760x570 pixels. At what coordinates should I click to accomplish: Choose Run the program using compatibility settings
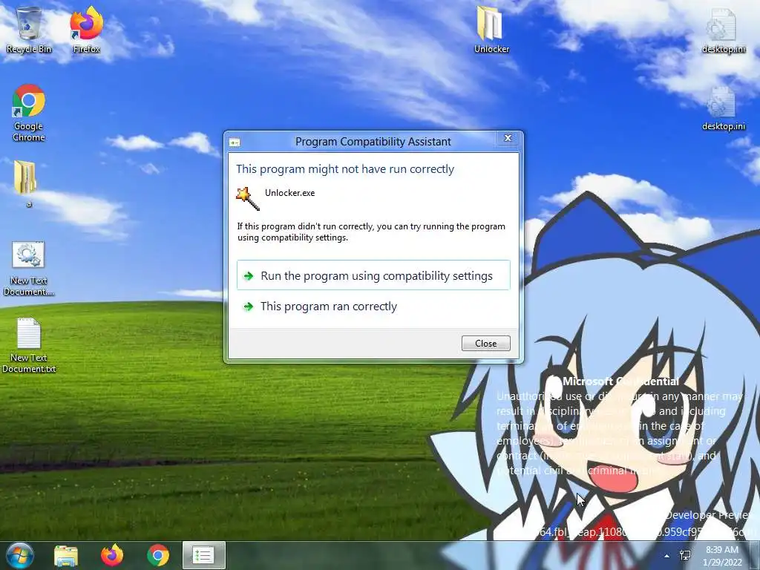point(373,275)
